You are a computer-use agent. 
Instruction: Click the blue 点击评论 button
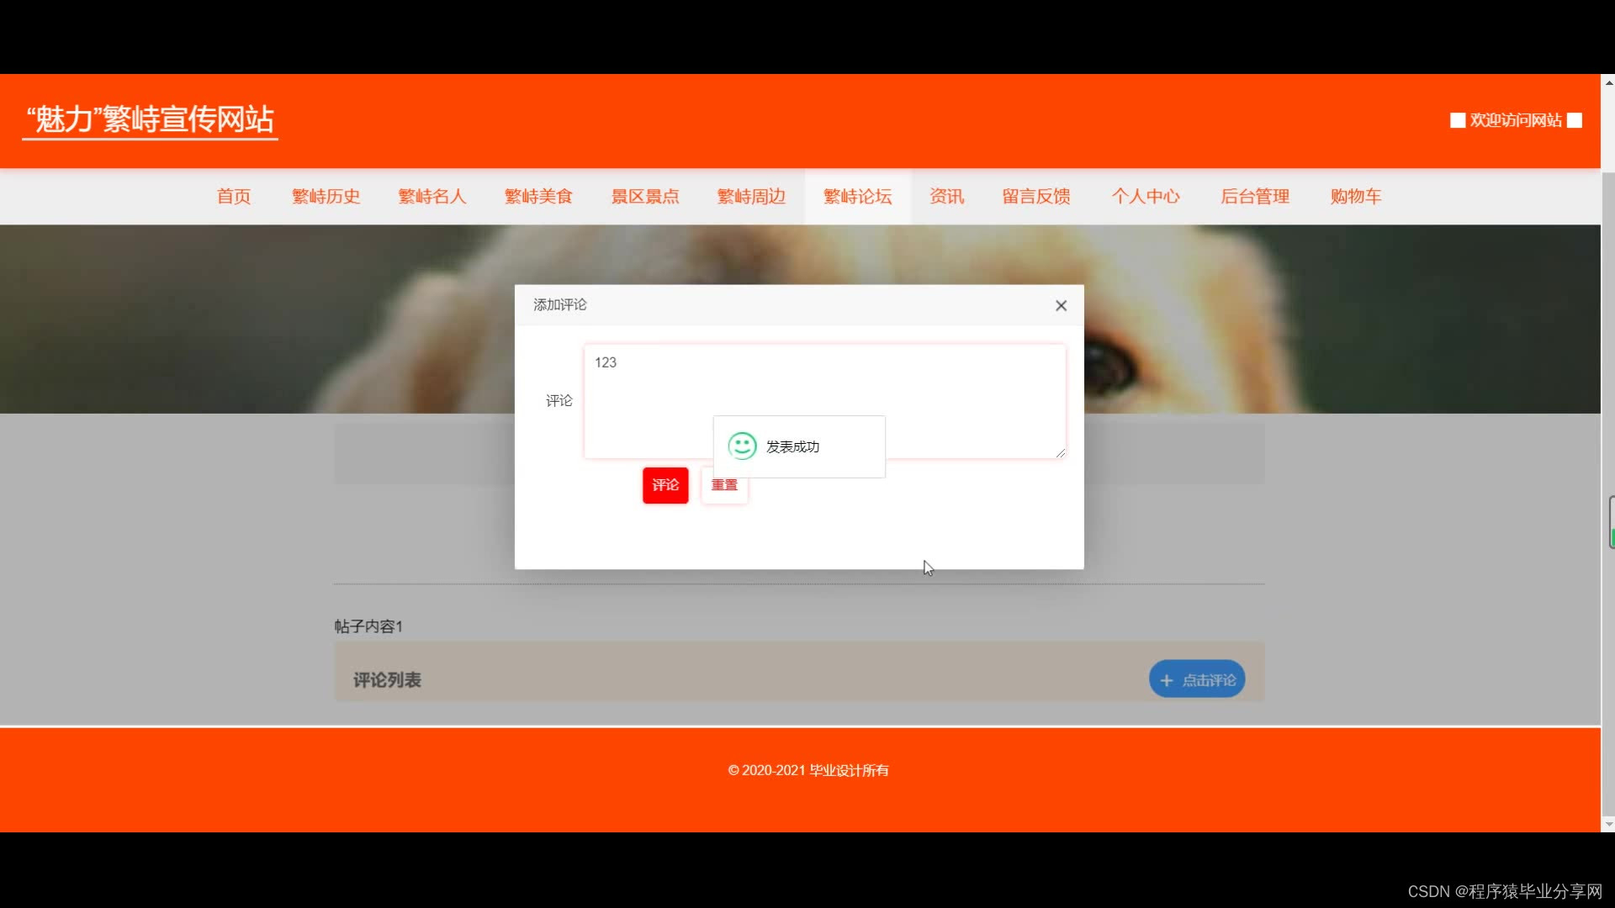(1197, 679)
